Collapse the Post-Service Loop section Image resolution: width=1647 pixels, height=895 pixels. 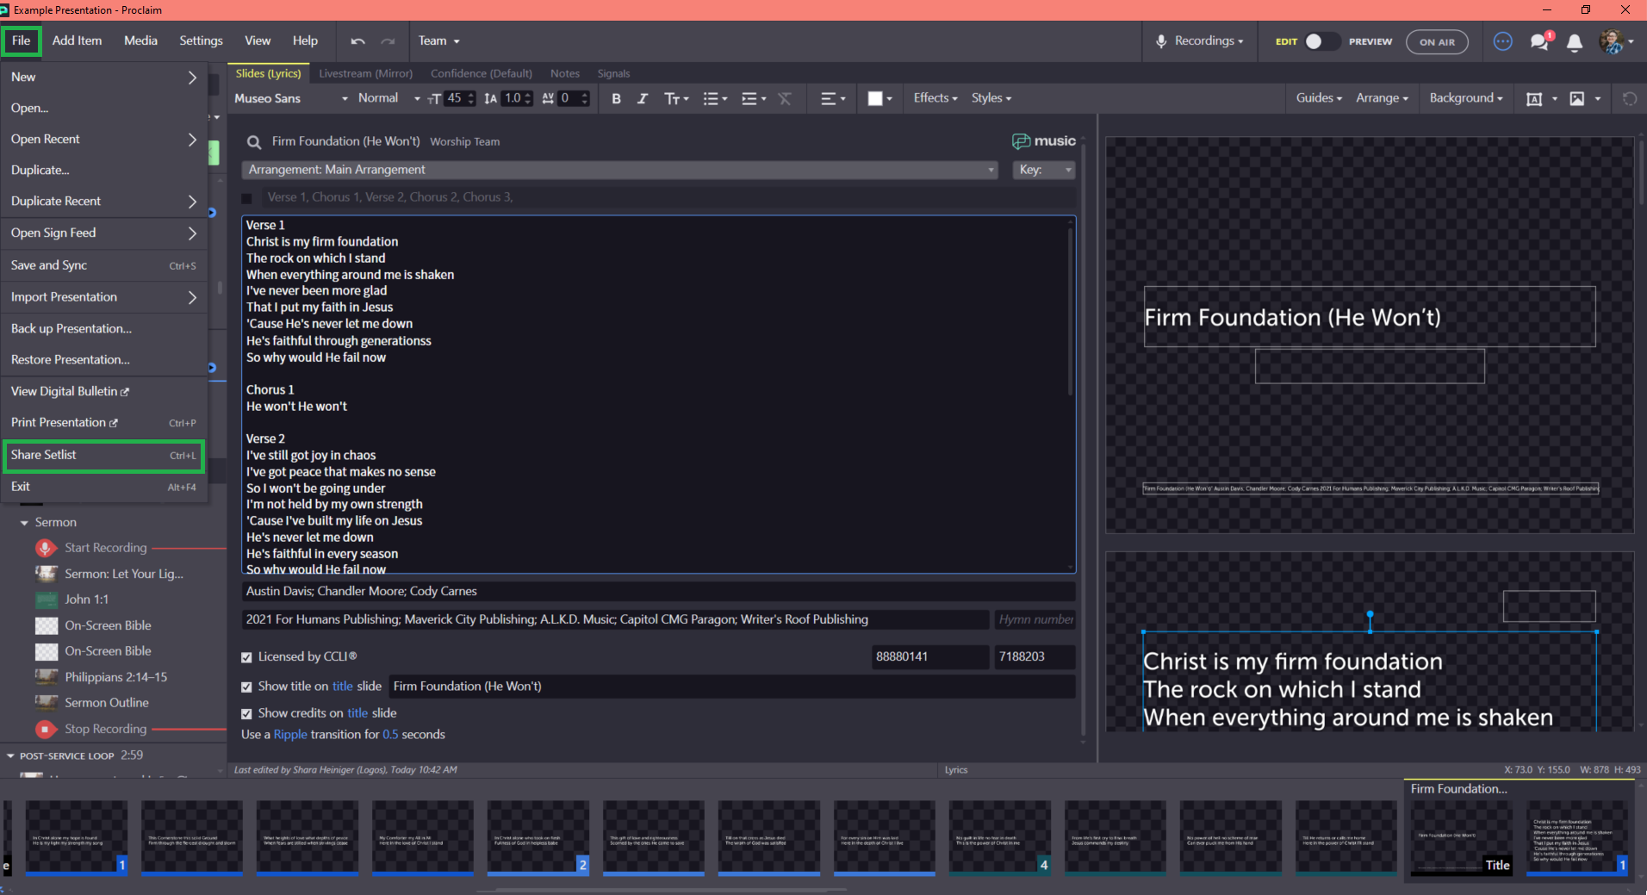pyautogui.click(x=11, y=755)
